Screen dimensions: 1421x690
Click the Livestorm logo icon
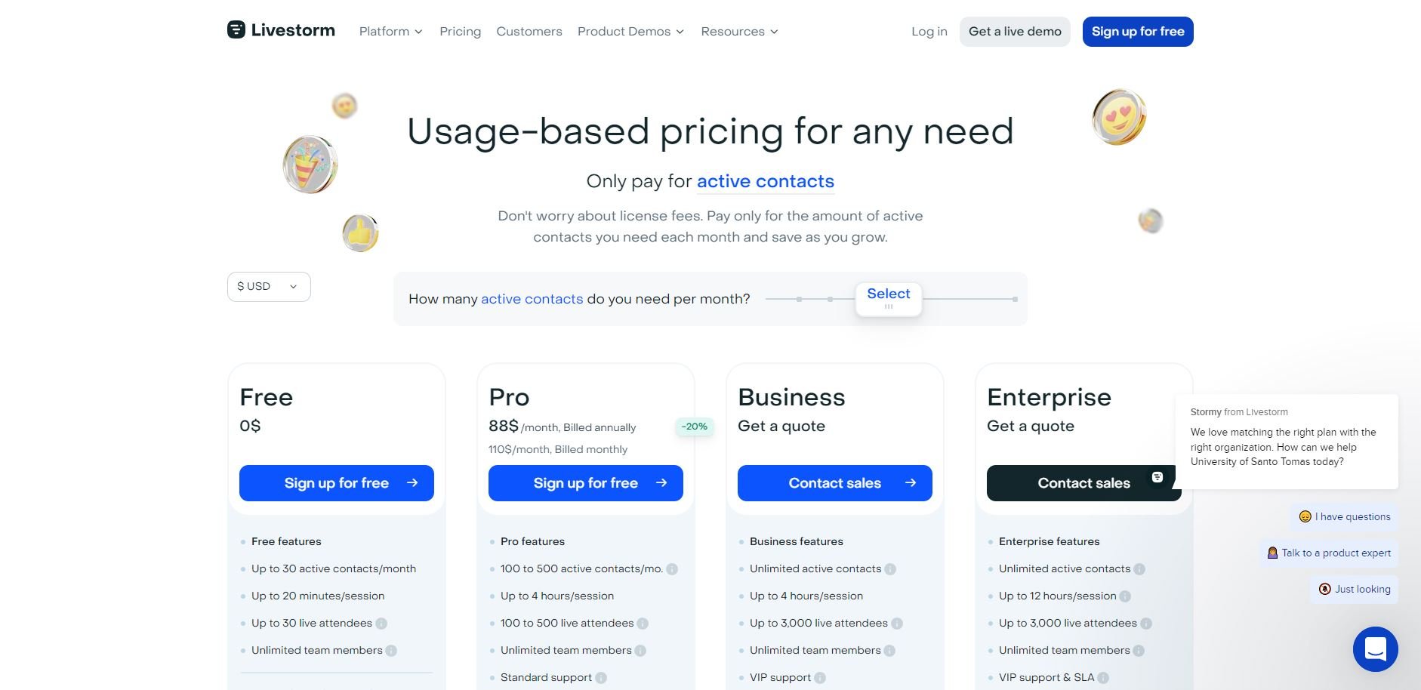tap(236, 30)
